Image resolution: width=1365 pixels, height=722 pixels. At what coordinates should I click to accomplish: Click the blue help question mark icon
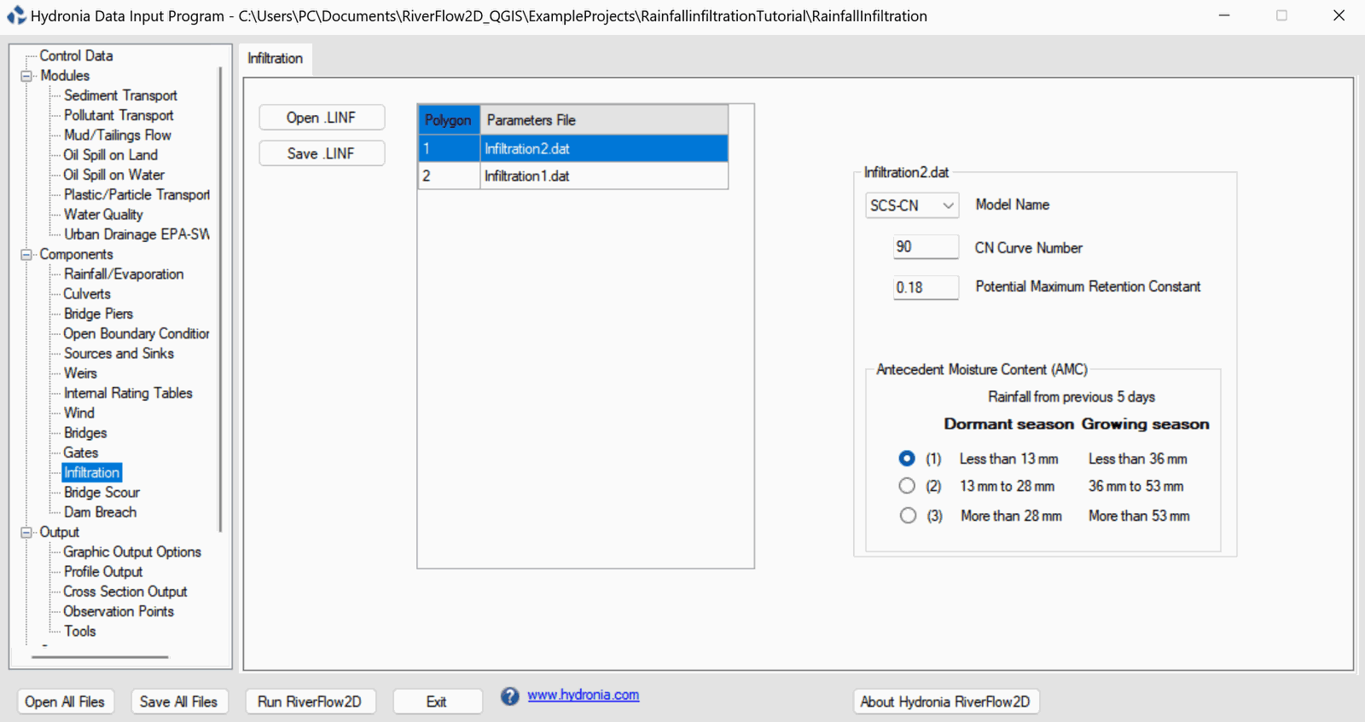[509, 696]
